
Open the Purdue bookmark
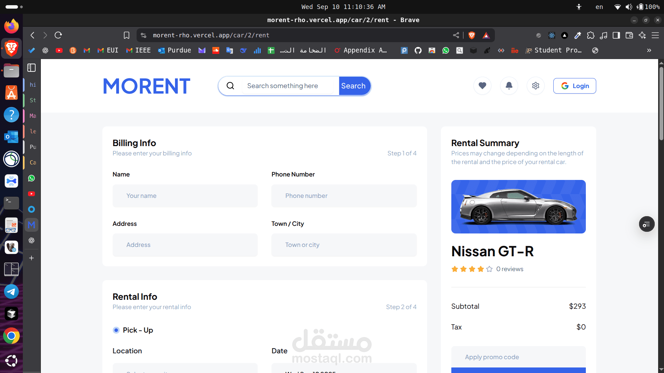tap(175, 50)
